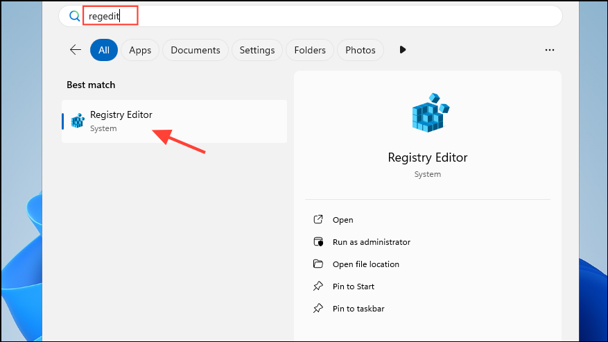This screenshot has width=608, height=342.
Task: Click the pin icon beside Pin to Start
Action: pos(318,286)
